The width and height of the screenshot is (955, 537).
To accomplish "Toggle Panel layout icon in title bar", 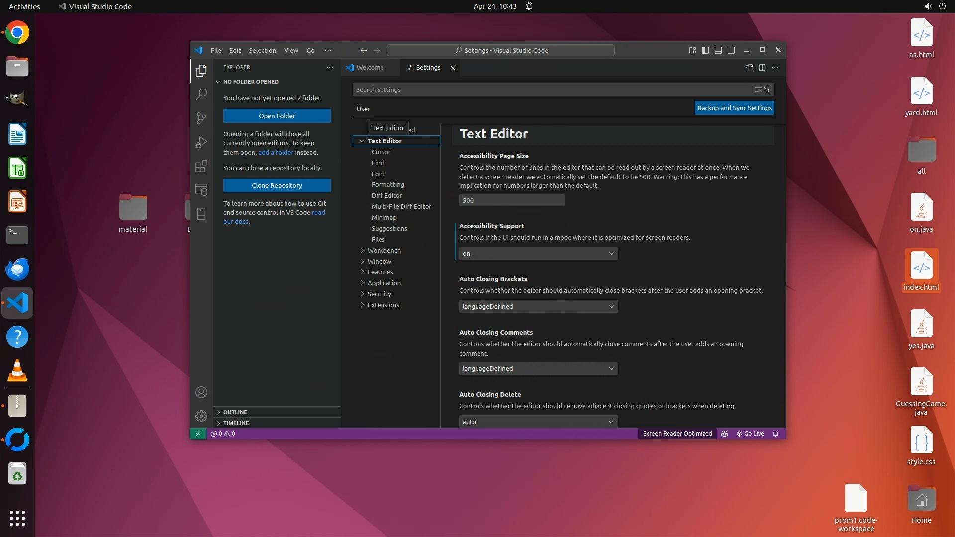I will click(718, 50).
